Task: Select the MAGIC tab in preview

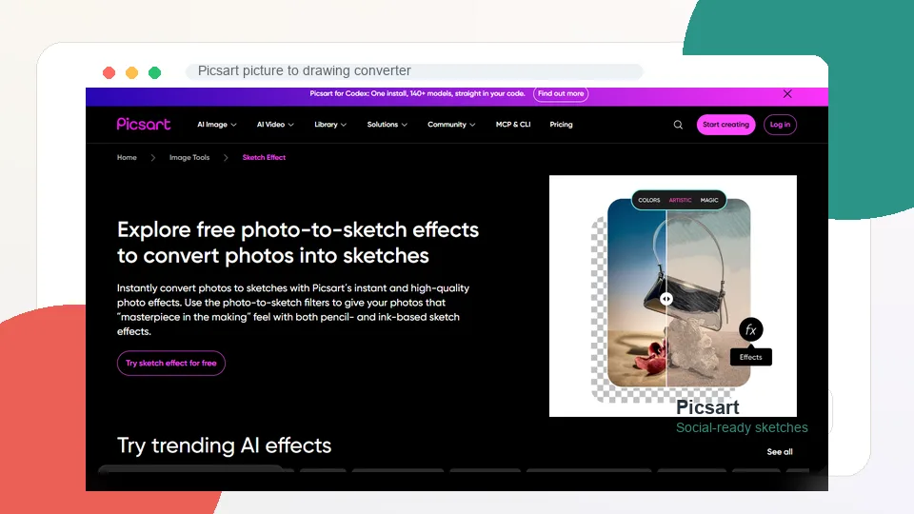Action: point(709,200)
